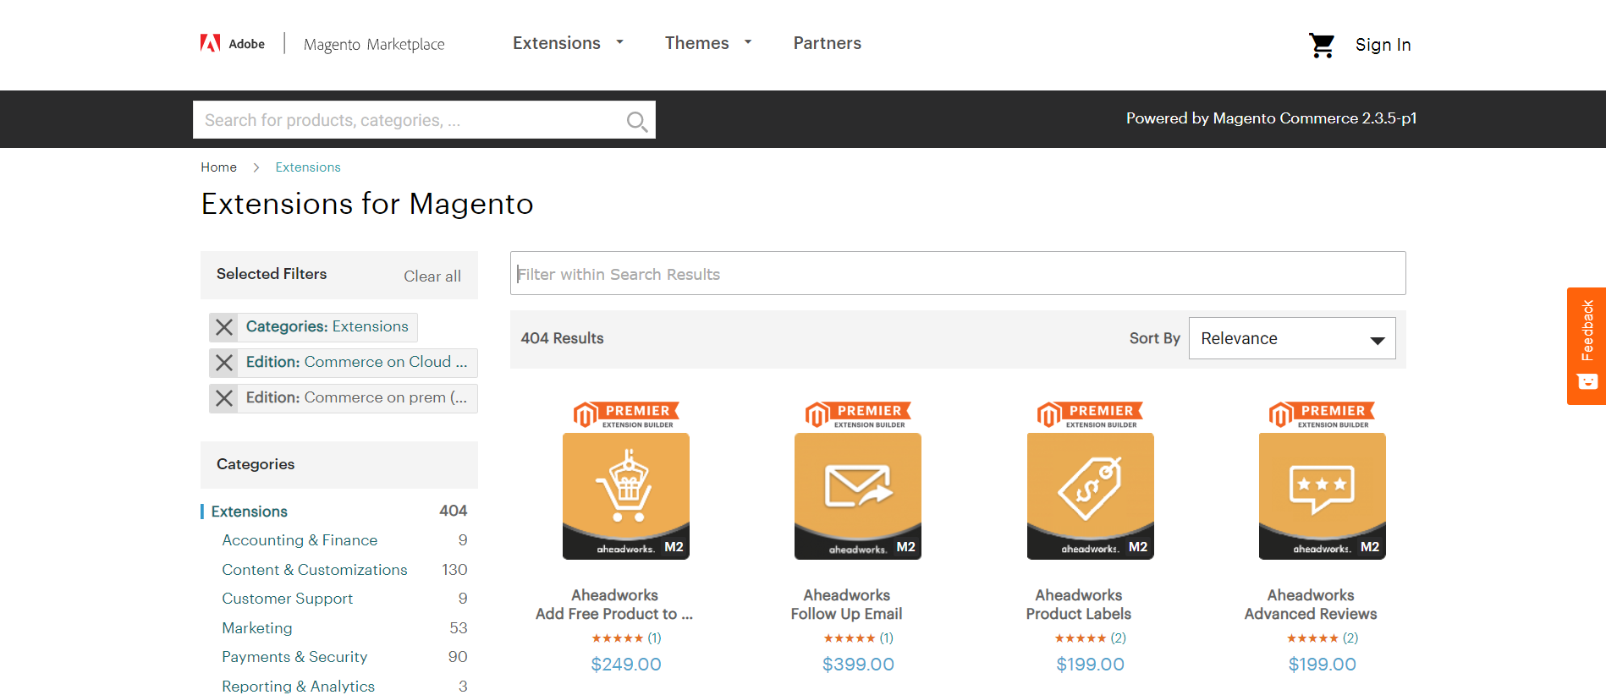Select Accounting & Finance category

coord(300,540)
